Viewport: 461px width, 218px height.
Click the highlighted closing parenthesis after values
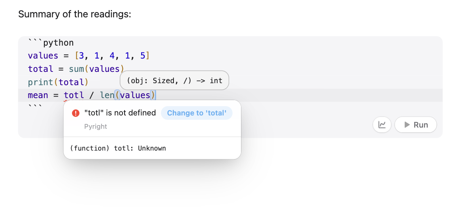[153, 95]
